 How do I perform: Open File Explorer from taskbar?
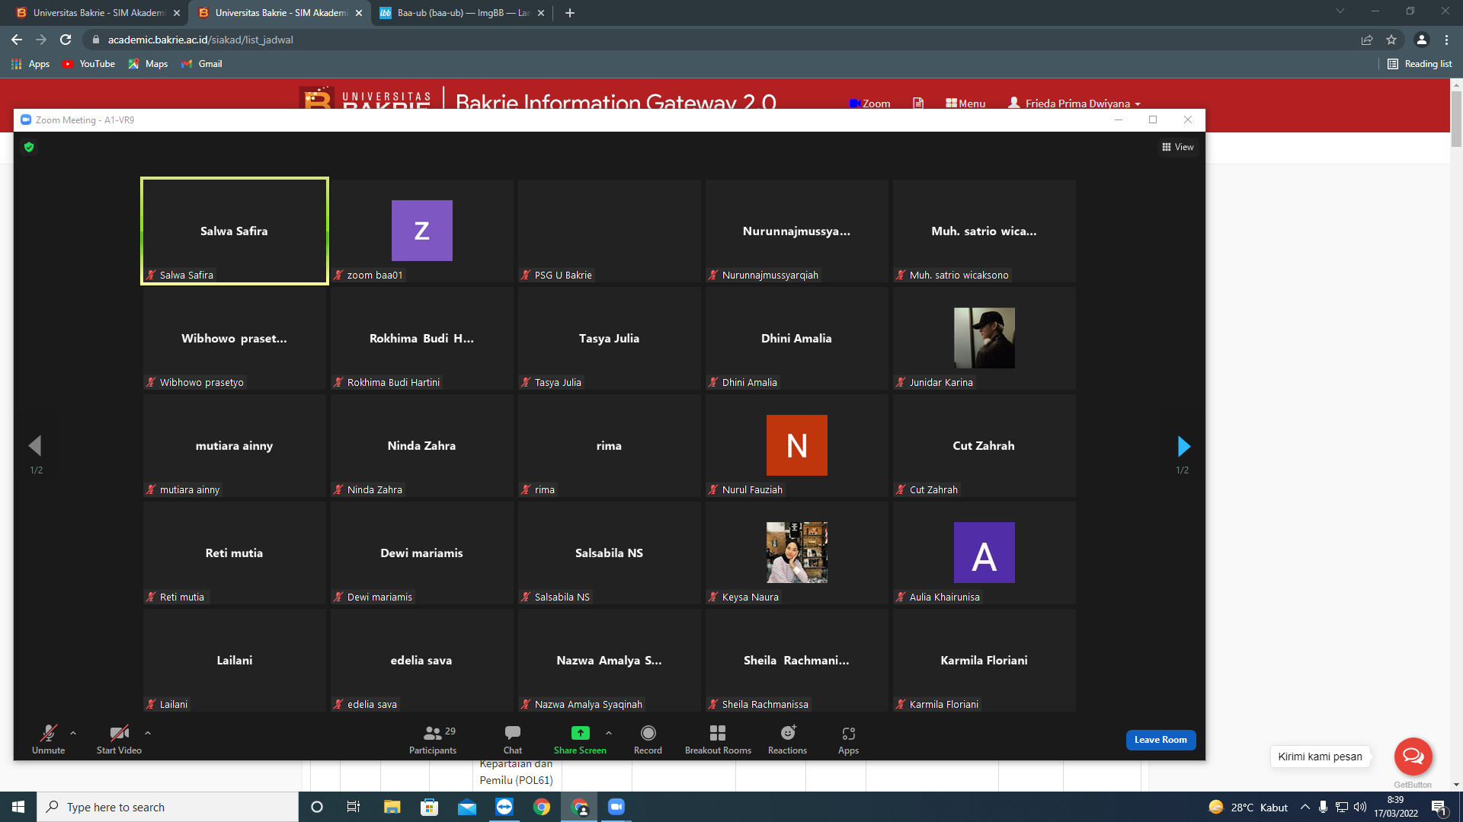392,807
